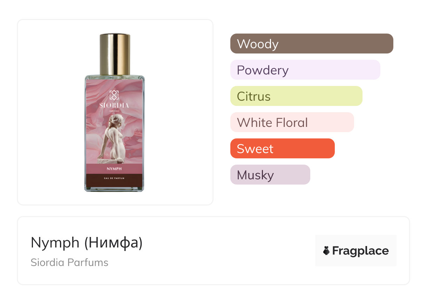Click the glass base of the bottle

pyautogui.click(x=114, y=189)
